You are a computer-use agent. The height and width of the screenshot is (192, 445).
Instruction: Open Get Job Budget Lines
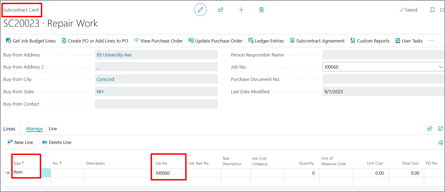coord(31,41)
